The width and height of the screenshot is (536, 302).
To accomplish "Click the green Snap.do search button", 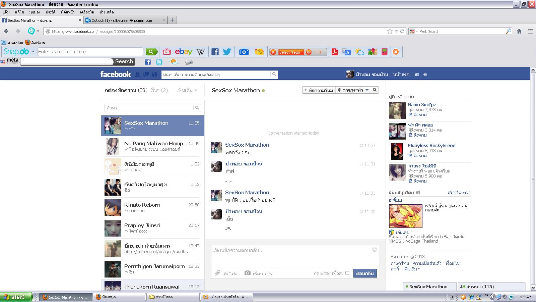I will [x=151, y=52].
